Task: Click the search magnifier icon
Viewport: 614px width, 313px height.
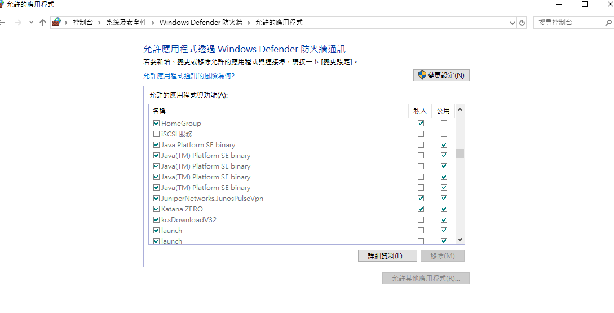Action: [608, 23]
